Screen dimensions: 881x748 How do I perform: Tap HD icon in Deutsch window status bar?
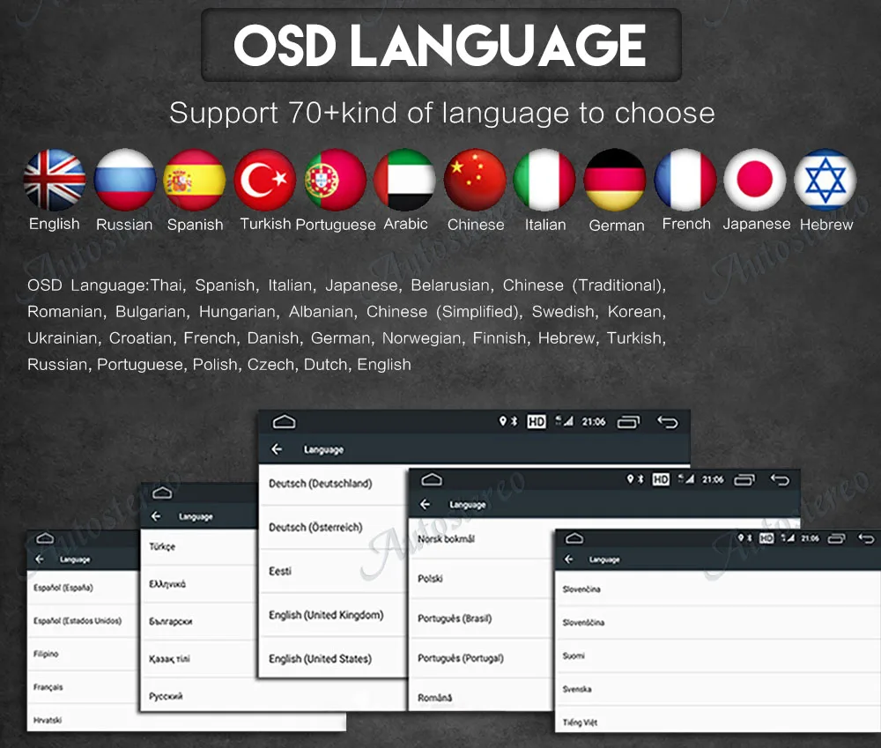pos(536,421)
